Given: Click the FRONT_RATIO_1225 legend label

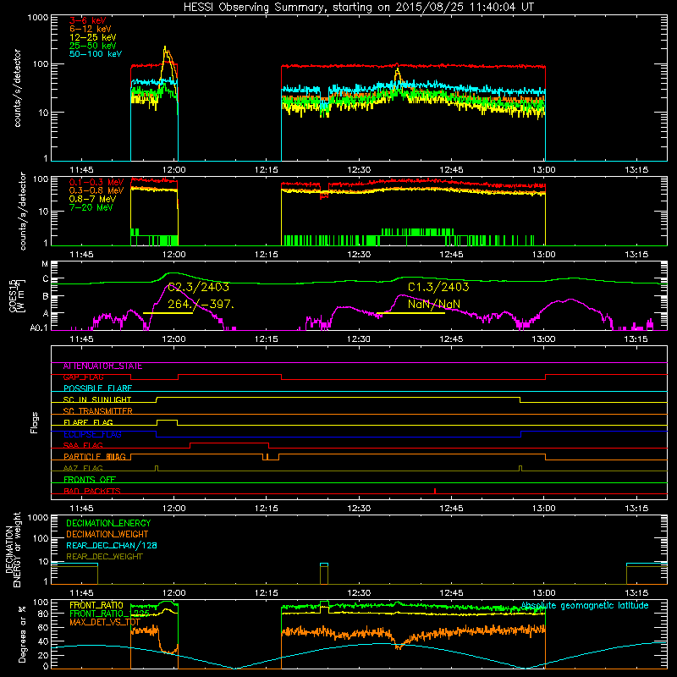Looking at the screenshot, I should tap(109, 614).
